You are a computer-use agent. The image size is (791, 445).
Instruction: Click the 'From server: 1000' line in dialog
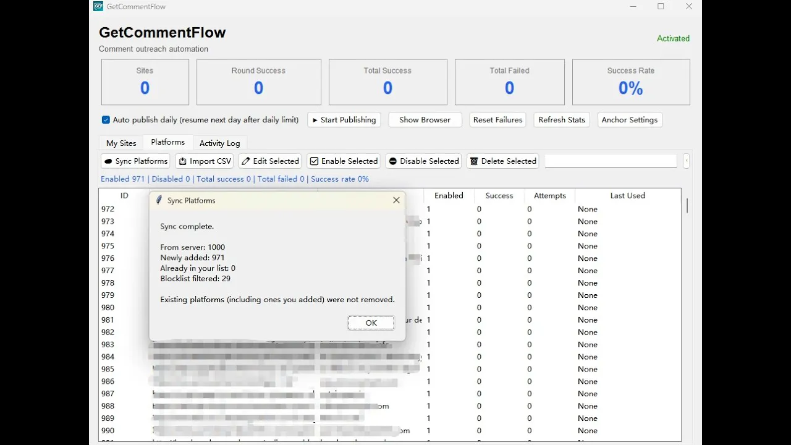click(193, 247)
